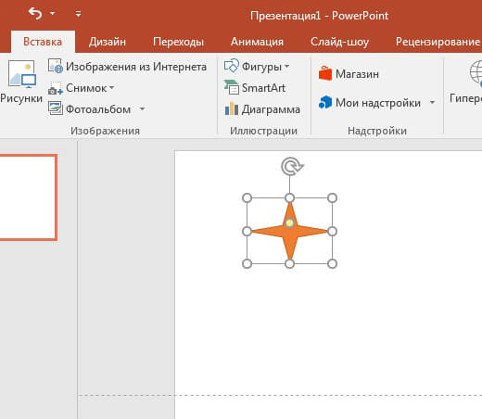Click the Изображения из Интернета label
Screen dimensions: 482x419
[136, 67]
